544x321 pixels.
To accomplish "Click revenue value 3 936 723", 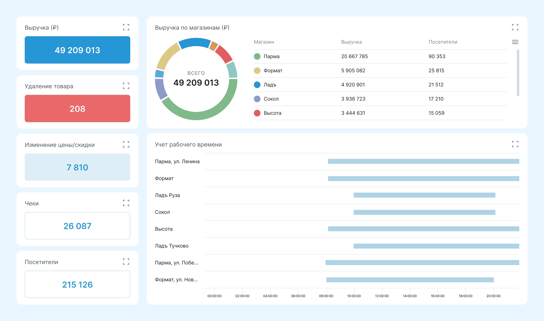I will click(353, 99).
